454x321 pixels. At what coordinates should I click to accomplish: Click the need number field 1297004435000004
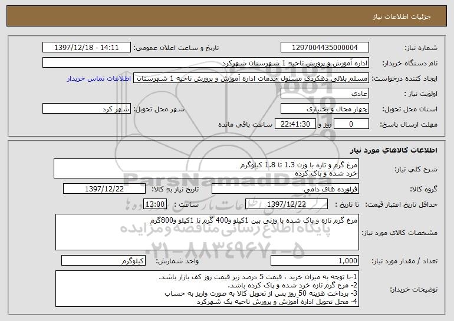pyautogui.click(x=324, y=48)
